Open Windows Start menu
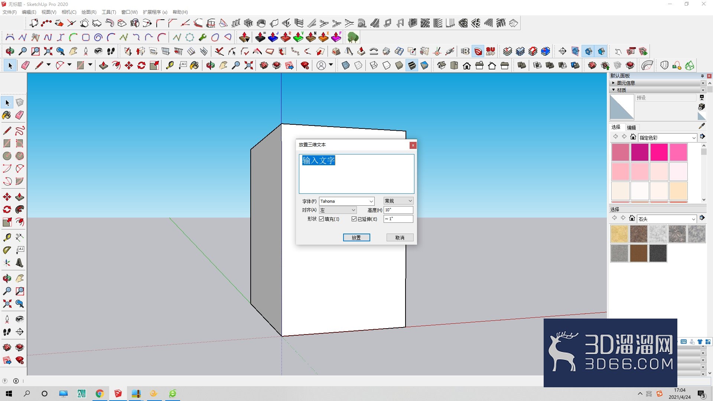The height and width of the screenshot is (401, 713). tap(9, 394)
